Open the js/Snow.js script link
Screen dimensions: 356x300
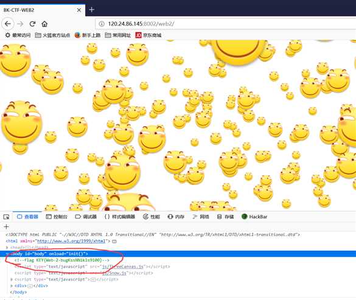click(114, 273)
